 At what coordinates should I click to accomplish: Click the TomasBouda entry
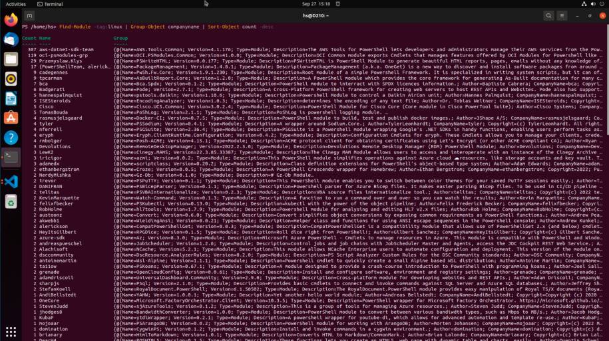click(x=53, y=112)
